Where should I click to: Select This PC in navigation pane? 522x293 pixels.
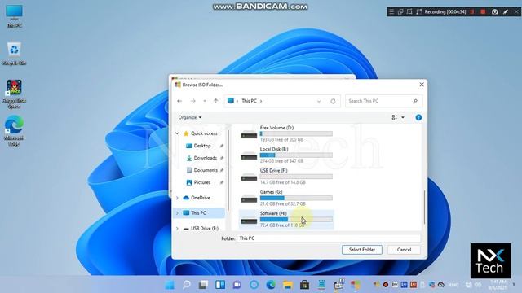198,213
